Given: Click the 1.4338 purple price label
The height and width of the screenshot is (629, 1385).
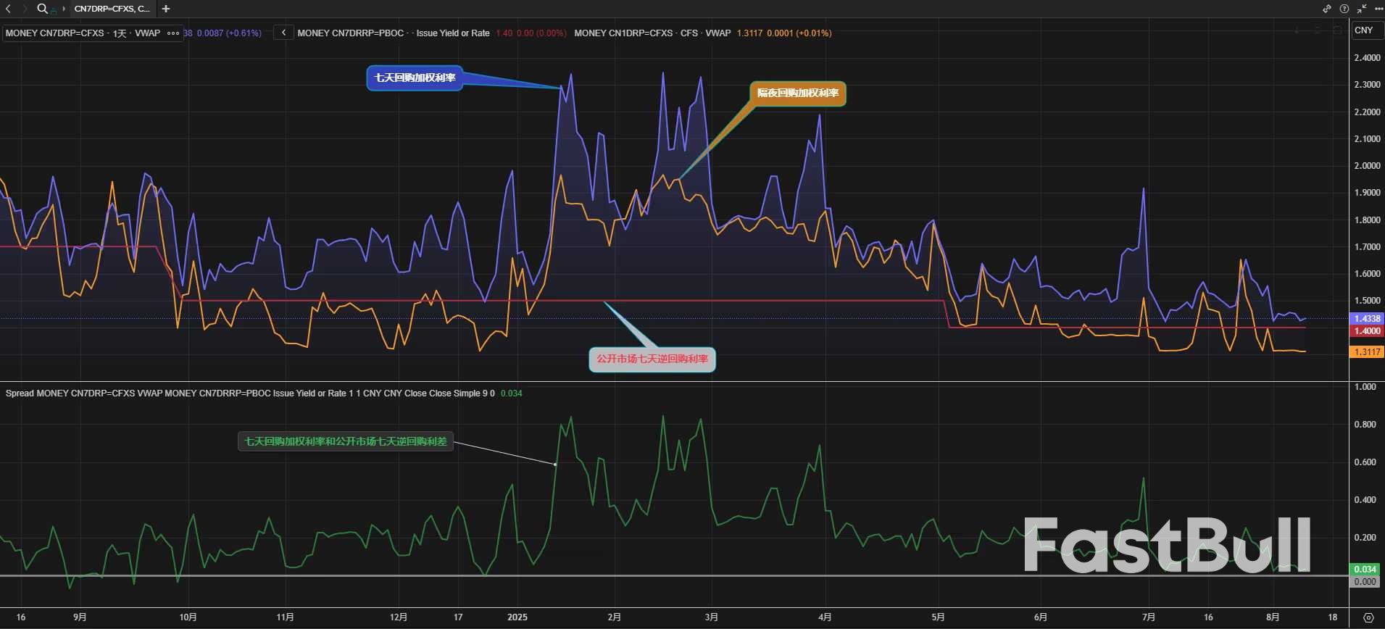Looking at the screenshot, I should (x=1367, y=319).
